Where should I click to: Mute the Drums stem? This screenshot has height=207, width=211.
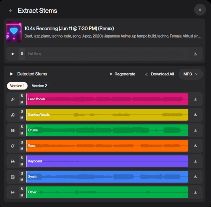[x=22, y=133]
